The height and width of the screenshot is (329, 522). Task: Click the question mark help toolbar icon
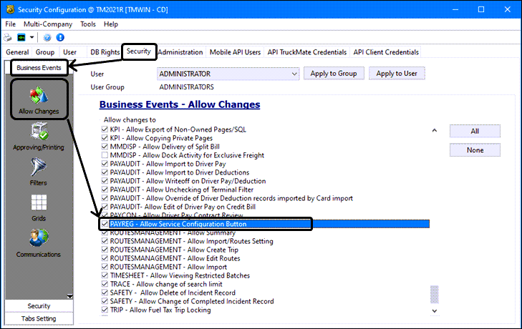click(47, 37)
